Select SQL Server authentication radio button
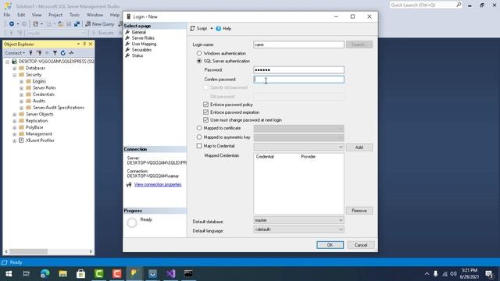 coord(199,61)
